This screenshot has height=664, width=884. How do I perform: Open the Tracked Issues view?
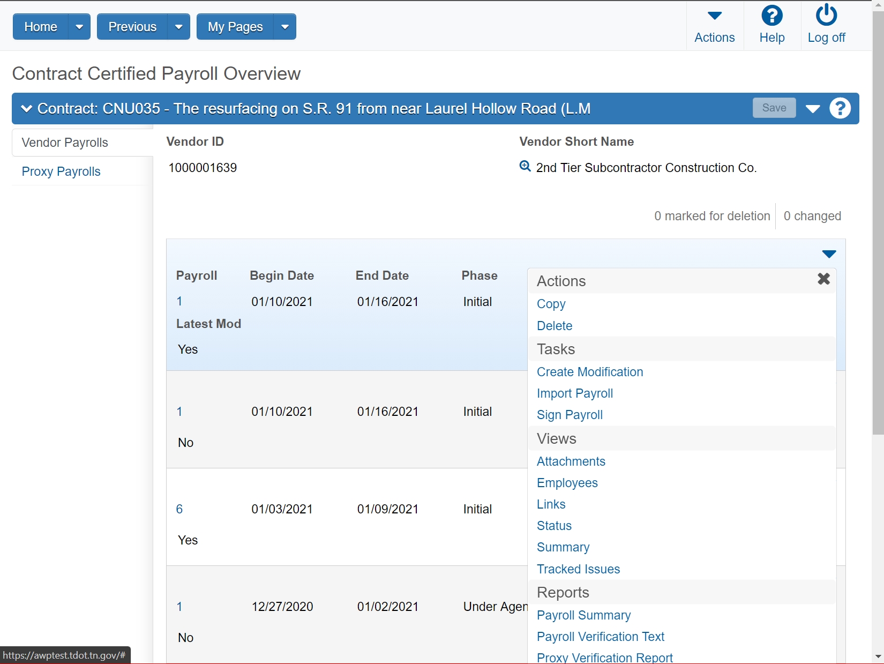(x=579, y=569)
